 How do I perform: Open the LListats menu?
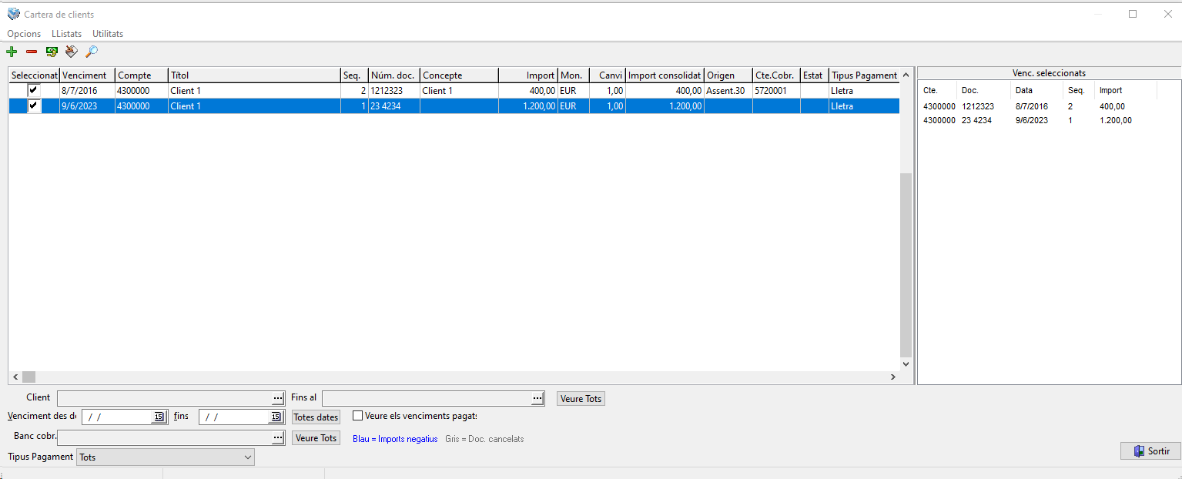tap(66, 34)
